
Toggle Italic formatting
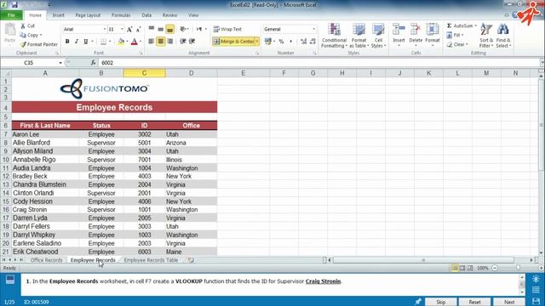click(77, 42)
